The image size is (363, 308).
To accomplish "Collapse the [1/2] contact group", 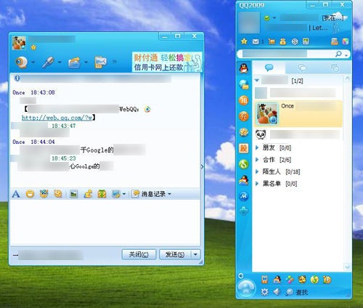I will [x=257, y=80].
